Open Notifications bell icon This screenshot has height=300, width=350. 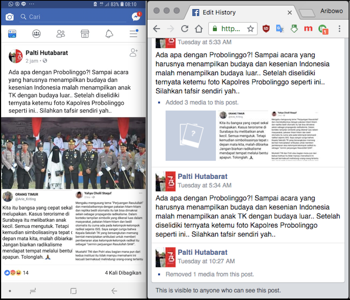pos(109,34)
